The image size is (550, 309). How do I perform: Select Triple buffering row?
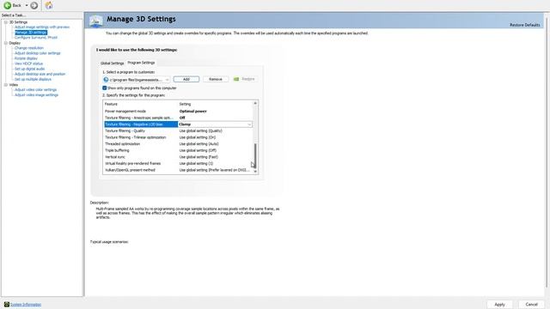click(178, 150)
